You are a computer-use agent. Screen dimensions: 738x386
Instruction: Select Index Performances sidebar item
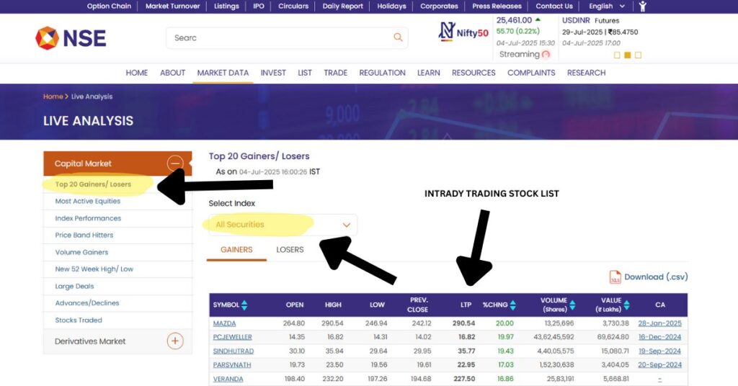(88, 218)
